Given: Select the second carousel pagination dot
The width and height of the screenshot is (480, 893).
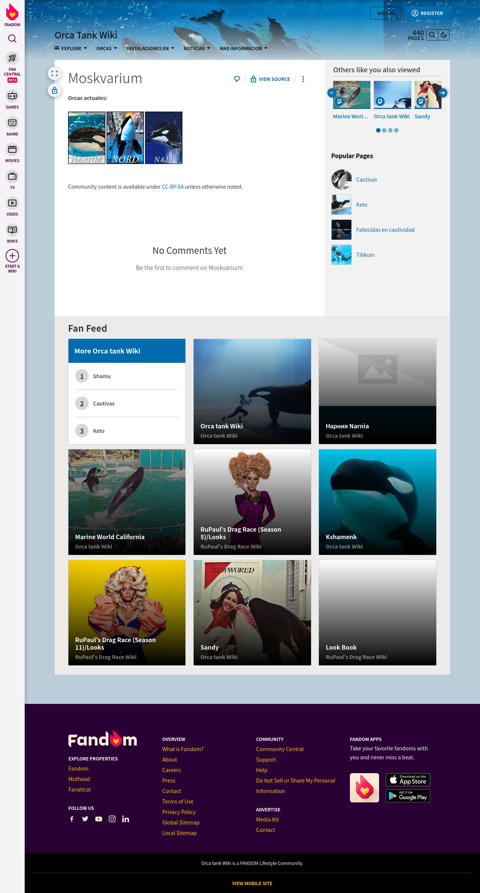Looking at the screenshot, I should [x=384, y=130].
